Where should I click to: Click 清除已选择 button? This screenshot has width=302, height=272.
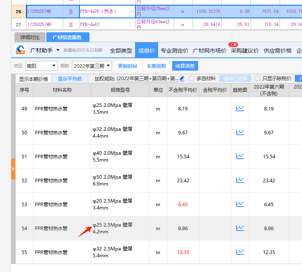pyautogui.click(x=235, y=79)
